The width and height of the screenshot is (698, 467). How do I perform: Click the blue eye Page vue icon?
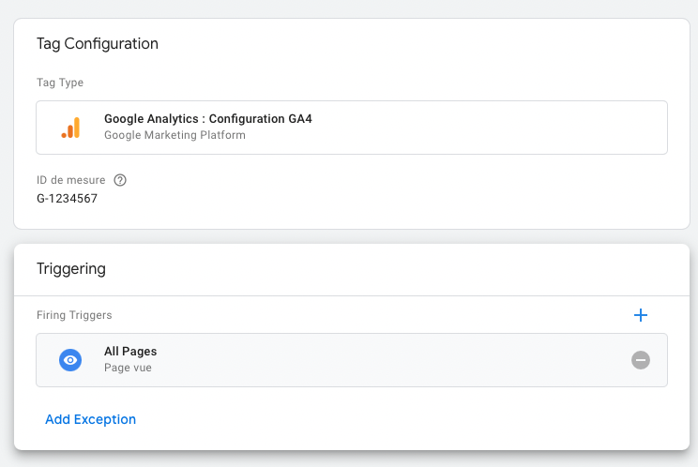70,360
